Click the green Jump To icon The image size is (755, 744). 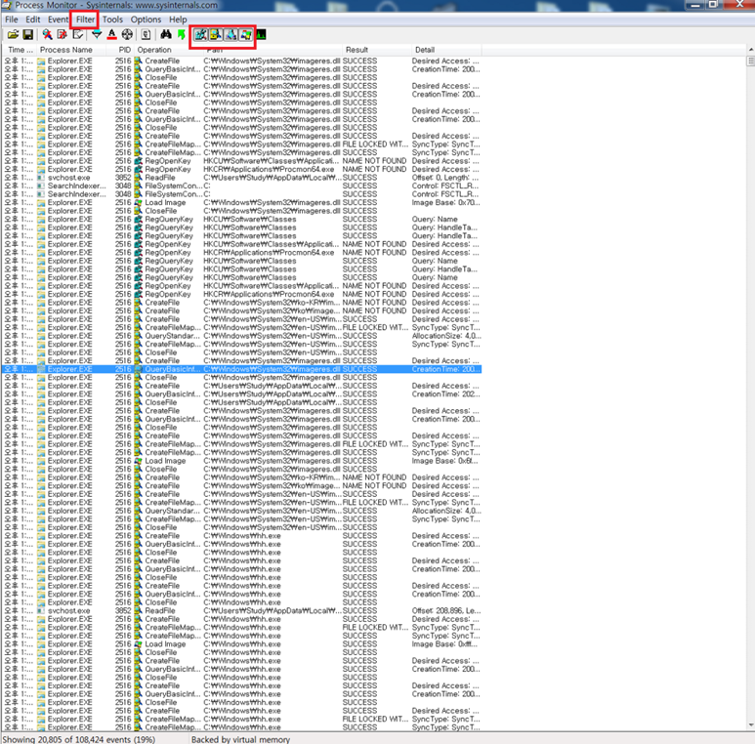pyautogui.click(x=182, y=34)
